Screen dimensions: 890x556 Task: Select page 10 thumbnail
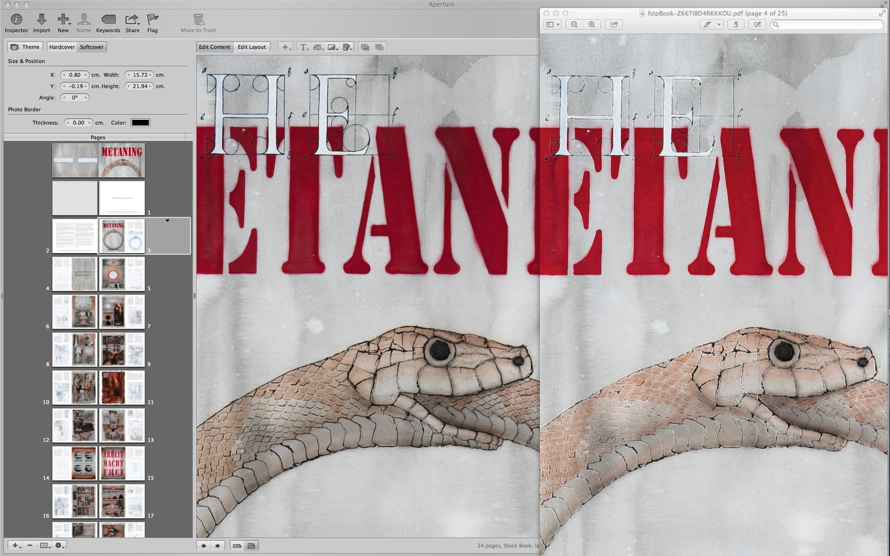point(74,387)
